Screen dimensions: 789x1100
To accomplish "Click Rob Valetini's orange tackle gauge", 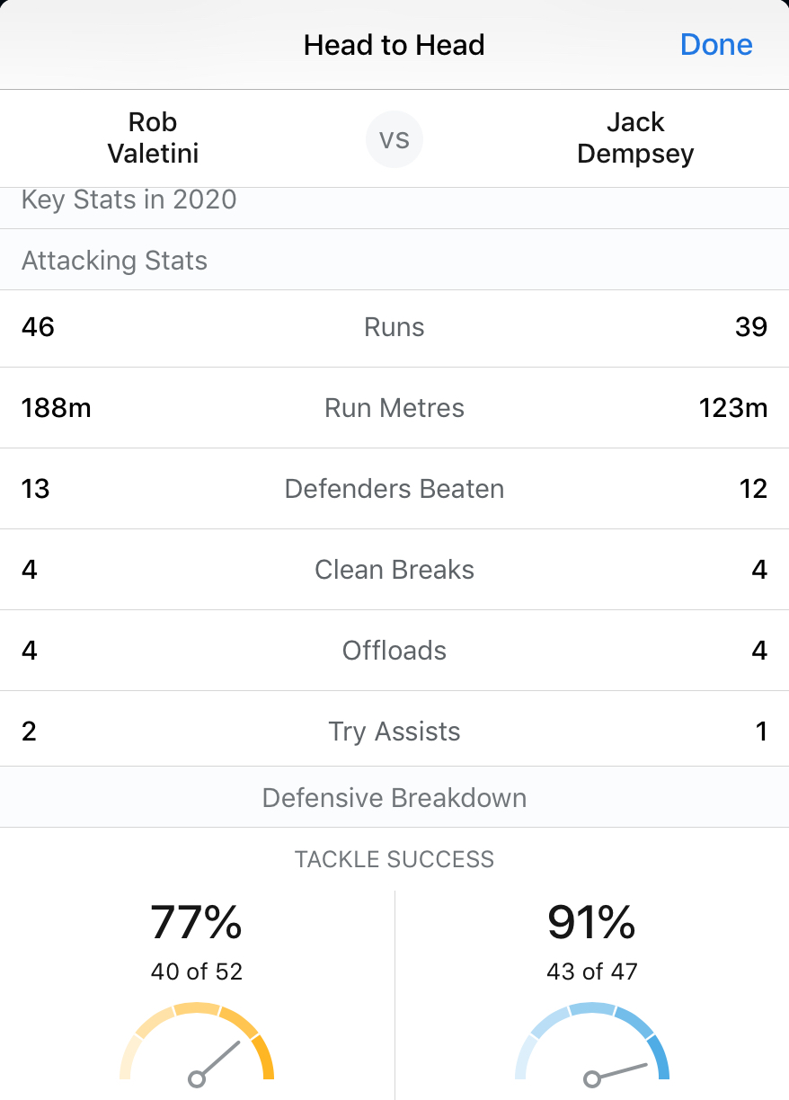I will (197, 1042).
